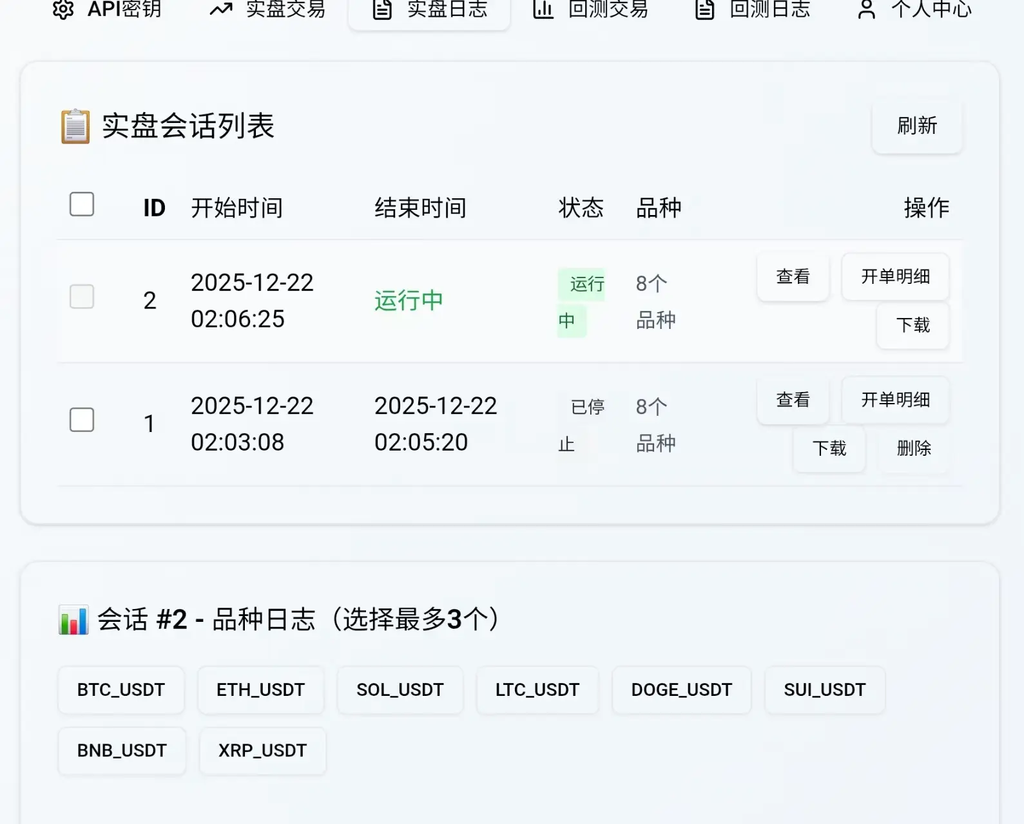Image resolution: width=1024 pixels, height=824 pixels.
Task: Click the gear icon beside API密钥
Action: [x=63, y=9]
